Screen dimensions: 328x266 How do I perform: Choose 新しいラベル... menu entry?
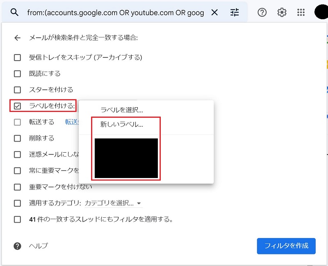point(122,124)
